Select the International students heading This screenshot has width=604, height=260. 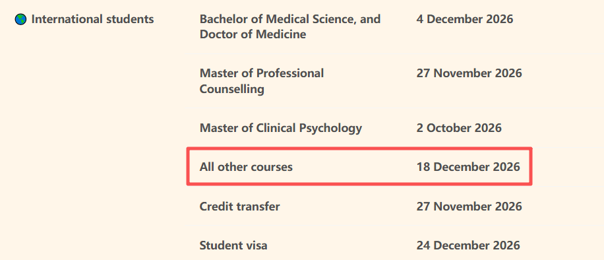tap(92, 19)
